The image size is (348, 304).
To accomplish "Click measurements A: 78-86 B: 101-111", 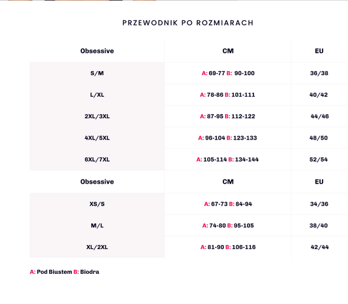I will [x=228, y=94].
